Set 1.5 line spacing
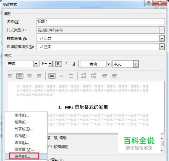The image size is (169, 161). point(62,76)
